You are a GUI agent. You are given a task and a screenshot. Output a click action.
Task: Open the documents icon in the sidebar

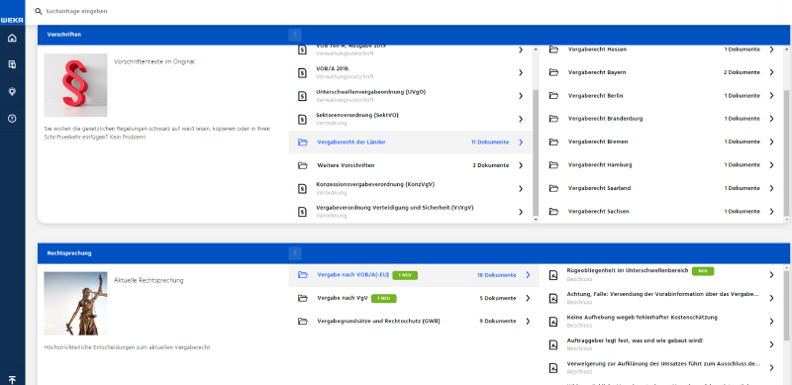[12, 64]
